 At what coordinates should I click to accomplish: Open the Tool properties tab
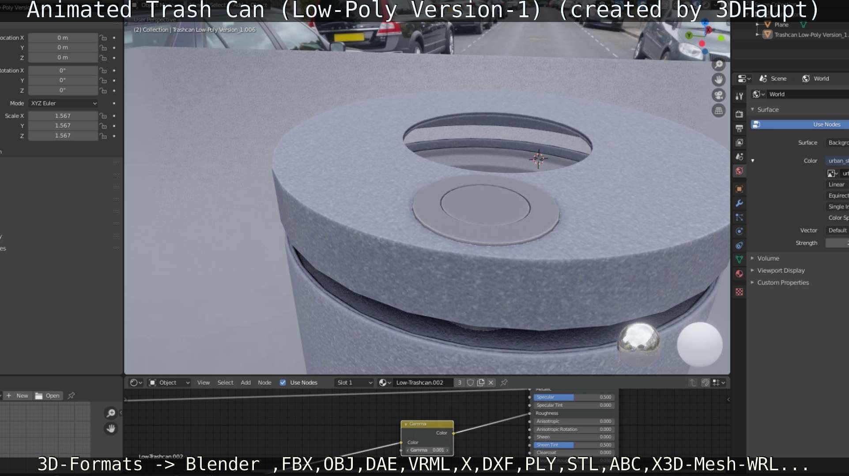point(739,97)
